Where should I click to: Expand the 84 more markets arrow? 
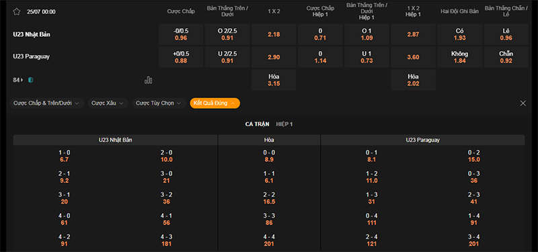(18, 80)
